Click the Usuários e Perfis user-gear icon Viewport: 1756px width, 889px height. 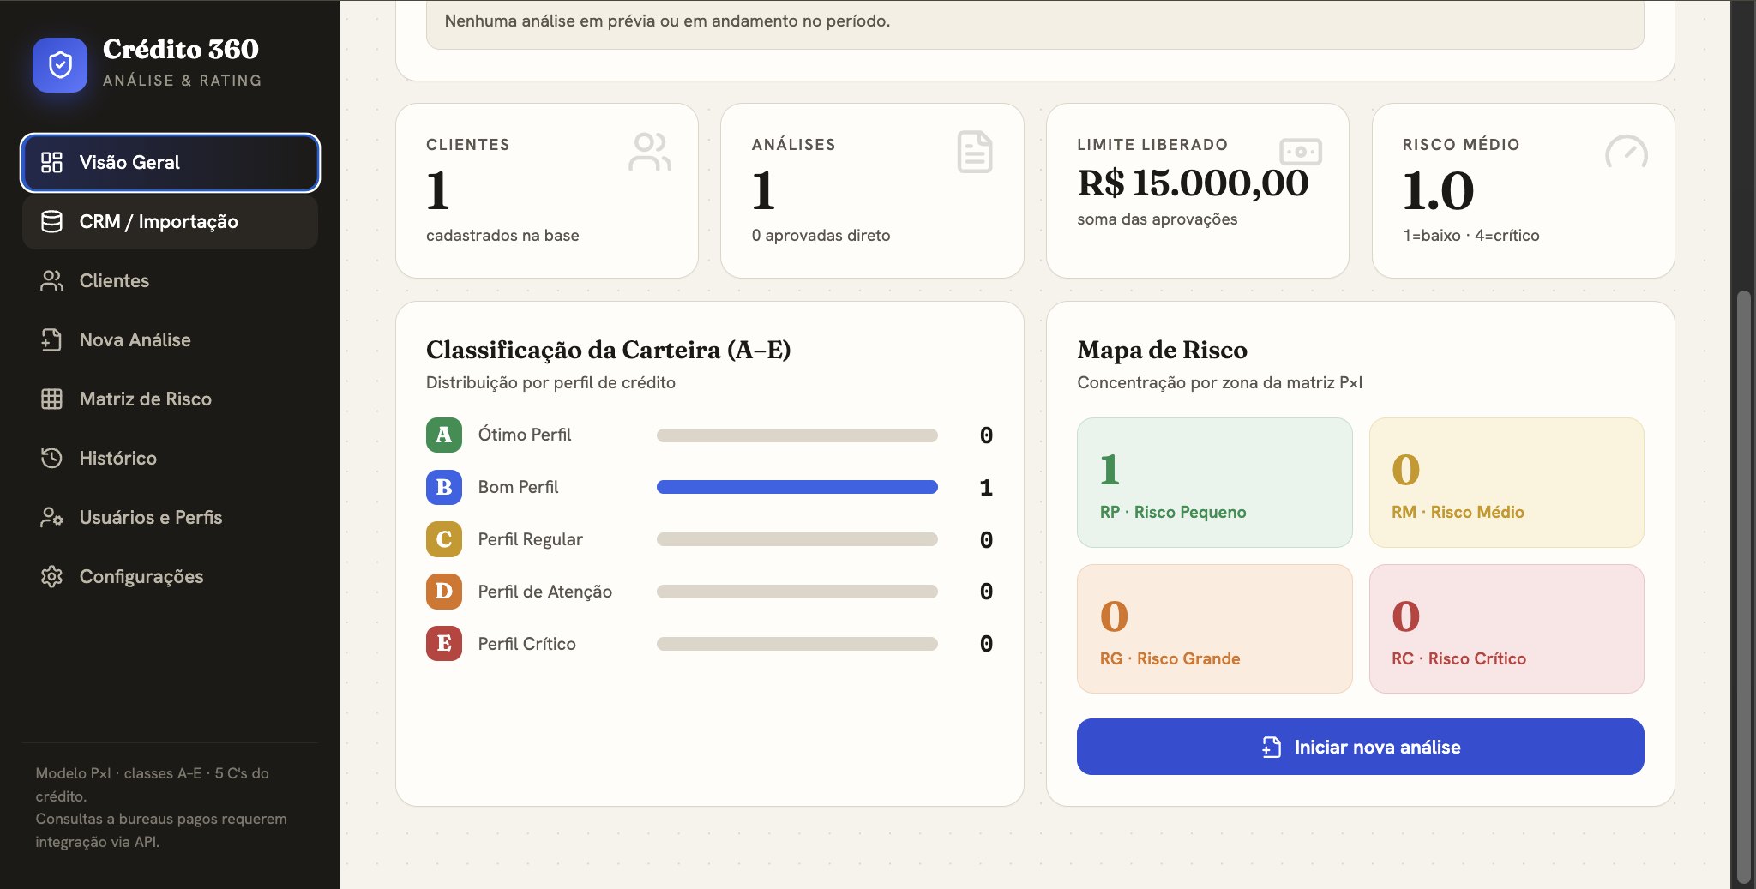pos(51,517)
